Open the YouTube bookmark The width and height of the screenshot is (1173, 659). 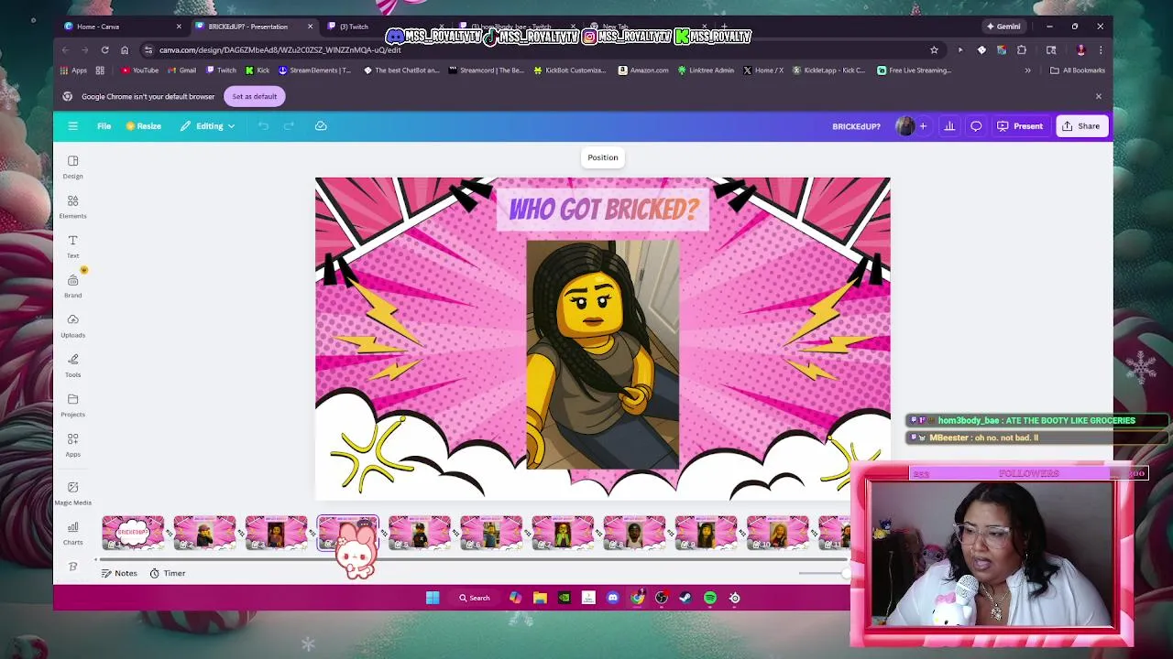[x=139, y=70]
